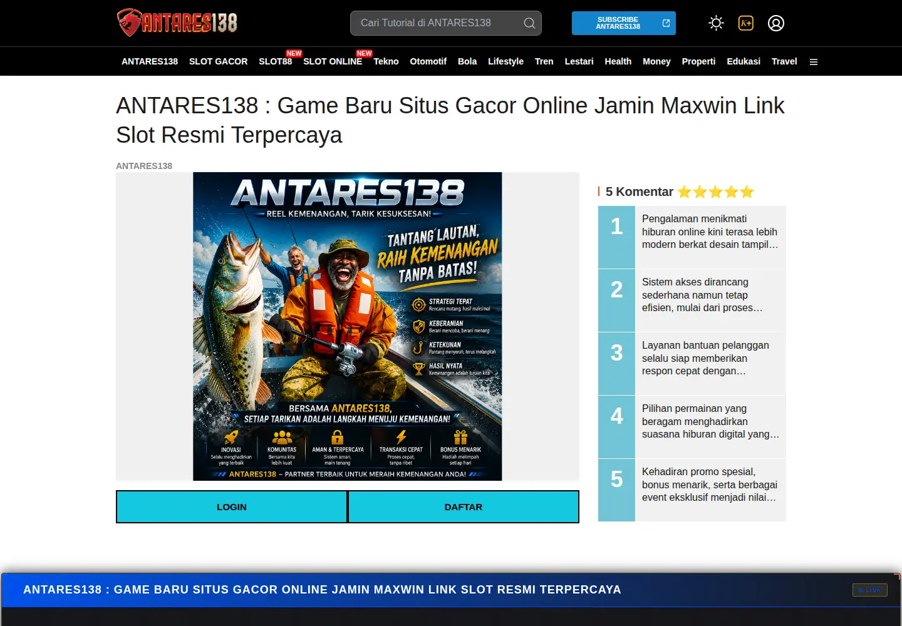Open the SLOT ONLINE menu item
The image size is (902, 626).
(333, 61)
